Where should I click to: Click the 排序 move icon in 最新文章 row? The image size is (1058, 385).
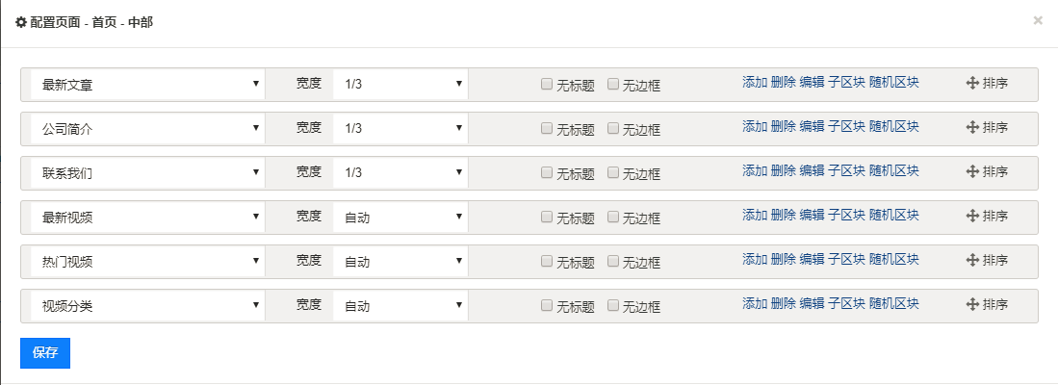pos(972,83)
